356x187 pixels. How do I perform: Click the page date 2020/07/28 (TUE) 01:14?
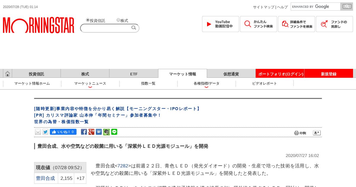coord(20,7)
